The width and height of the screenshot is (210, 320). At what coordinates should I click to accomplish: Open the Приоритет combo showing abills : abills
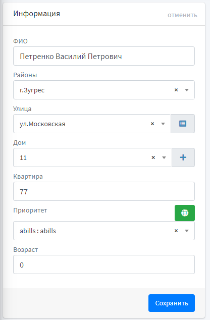[104, 231]
